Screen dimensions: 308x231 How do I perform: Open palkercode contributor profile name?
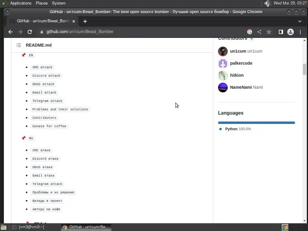[x=241, y=63]
